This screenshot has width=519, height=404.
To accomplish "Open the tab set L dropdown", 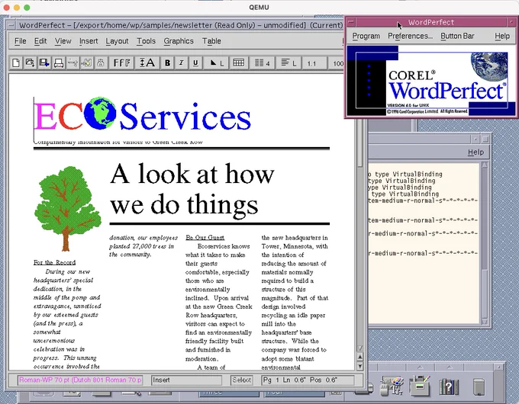I will coord(216,63).
